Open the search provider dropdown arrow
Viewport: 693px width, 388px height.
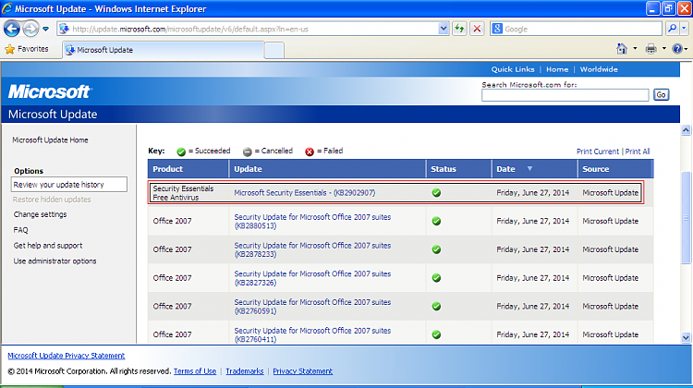(x=684, y=29)
